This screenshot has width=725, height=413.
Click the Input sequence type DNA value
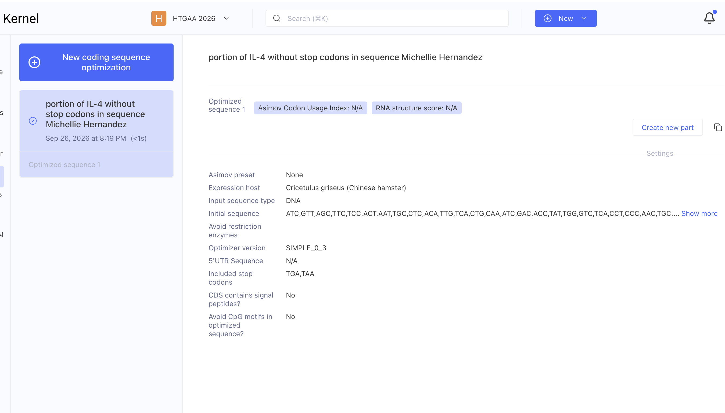tap(293, 201)
